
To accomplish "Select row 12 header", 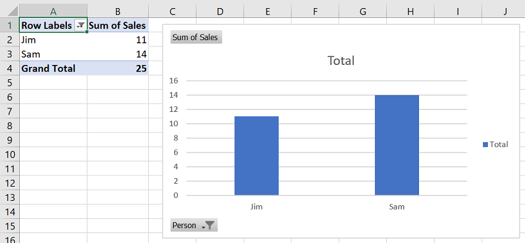I will (10, 183).
